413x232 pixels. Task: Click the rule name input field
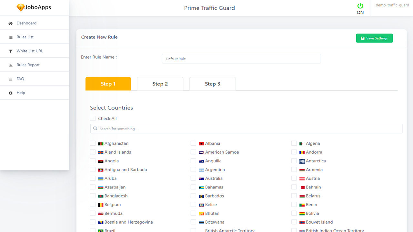tap(241, 59)
